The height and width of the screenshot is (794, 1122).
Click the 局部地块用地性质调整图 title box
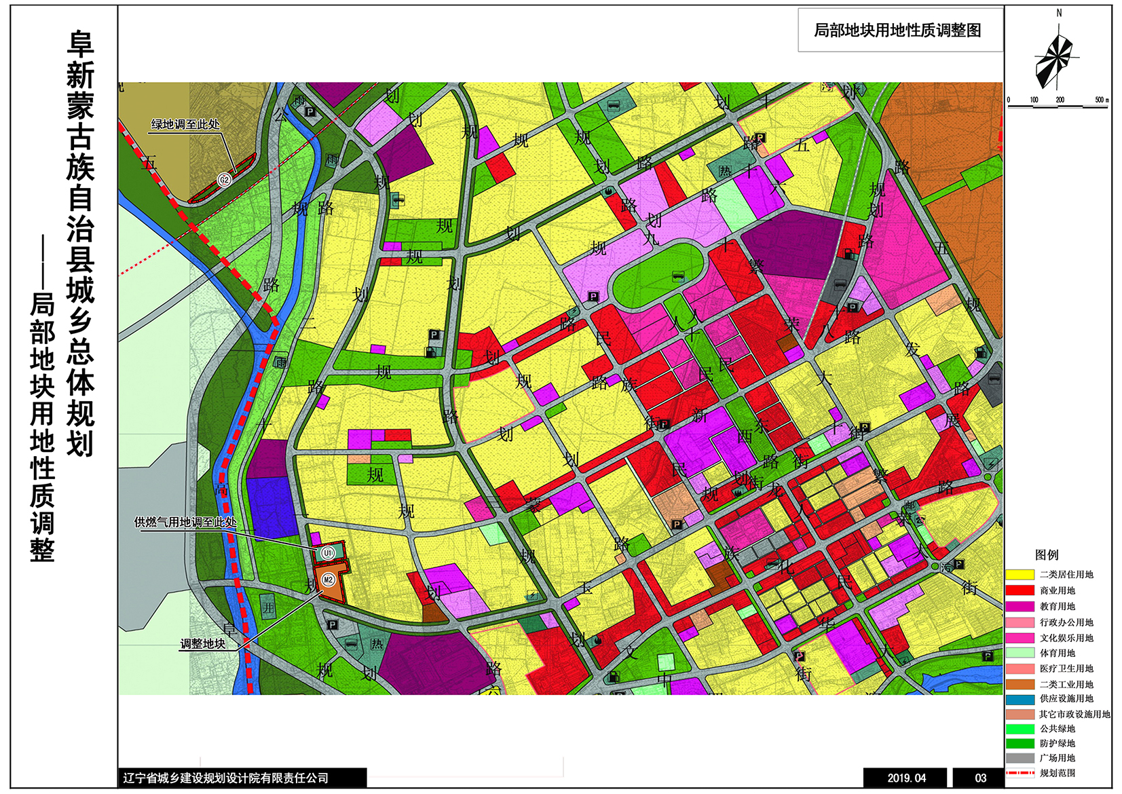pos(899,31)
